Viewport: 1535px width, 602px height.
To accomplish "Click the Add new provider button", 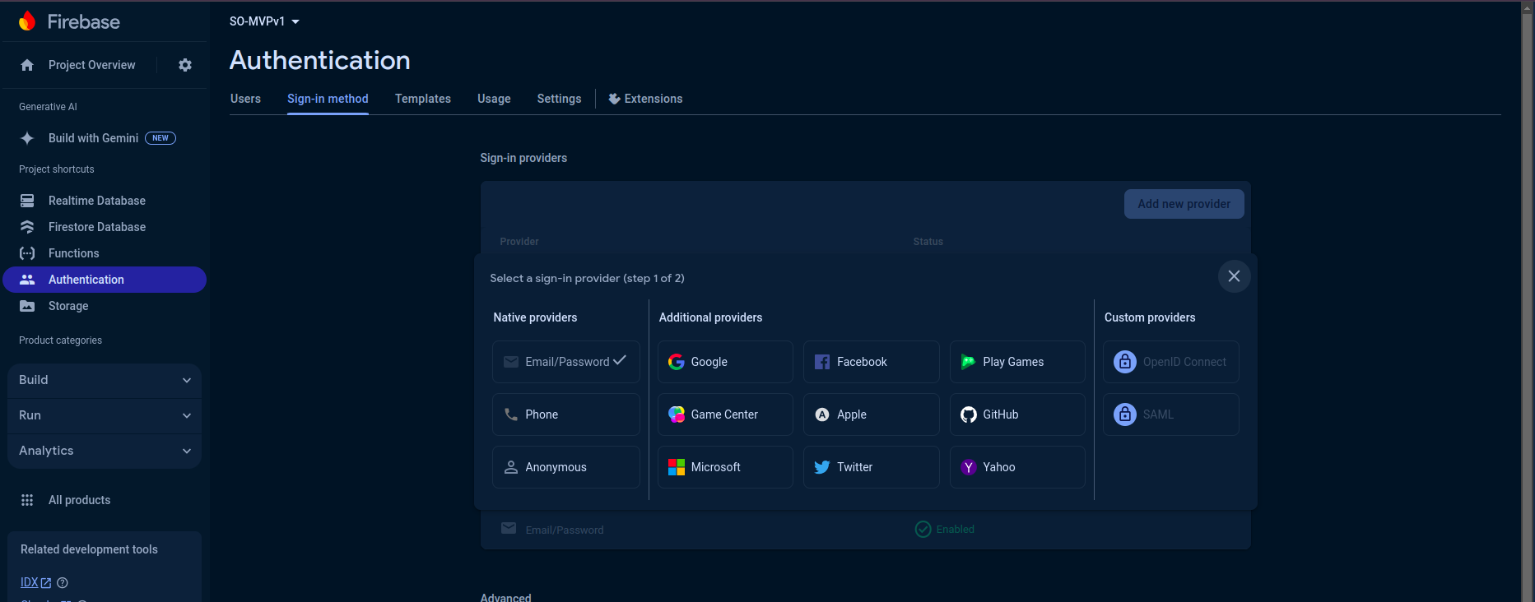I will click(1184, 204).
